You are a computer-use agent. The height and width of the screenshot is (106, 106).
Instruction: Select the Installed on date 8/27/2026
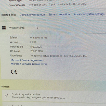pos(36,47)
